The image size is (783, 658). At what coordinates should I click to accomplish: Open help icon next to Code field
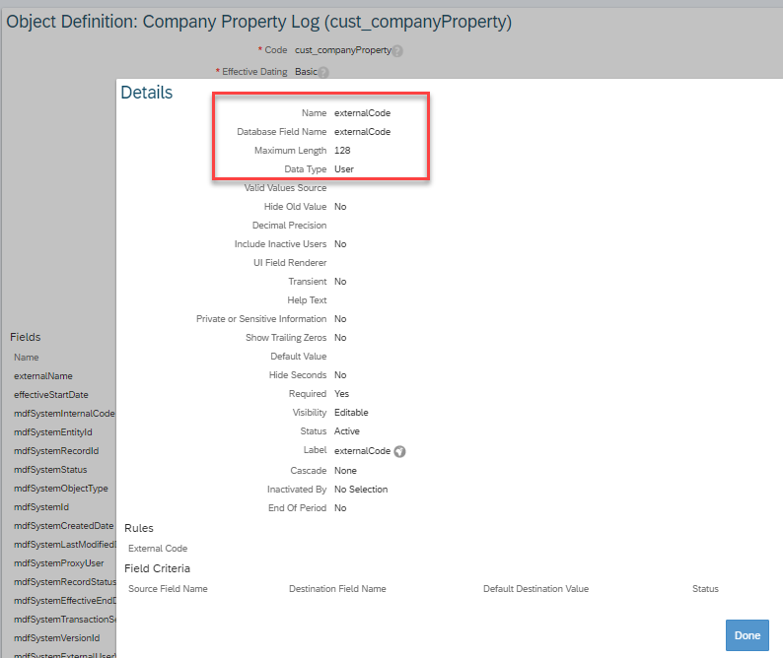click(397, 51)
